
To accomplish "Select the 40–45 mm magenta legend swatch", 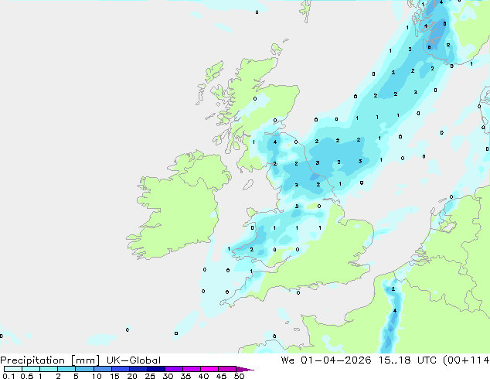I will coord(209,369).
